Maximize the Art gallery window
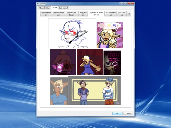 126,3
